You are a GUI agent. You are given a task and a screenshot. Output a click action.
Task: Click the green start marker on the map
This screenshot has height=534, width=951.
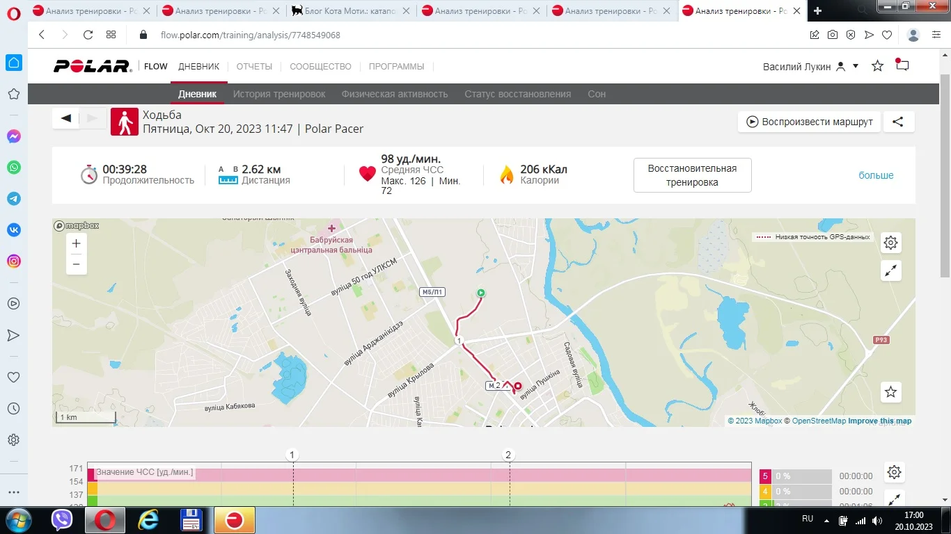480,293
